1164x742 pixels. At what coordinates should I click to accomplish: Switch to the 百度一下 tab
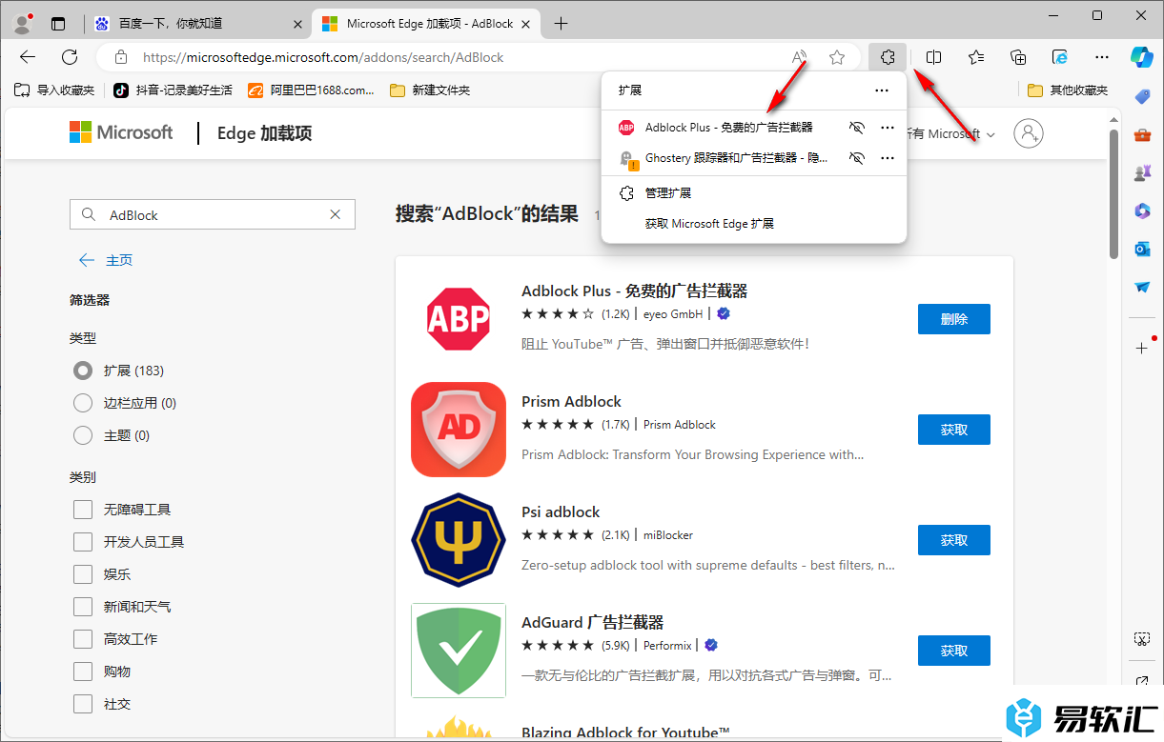point(197,24)
